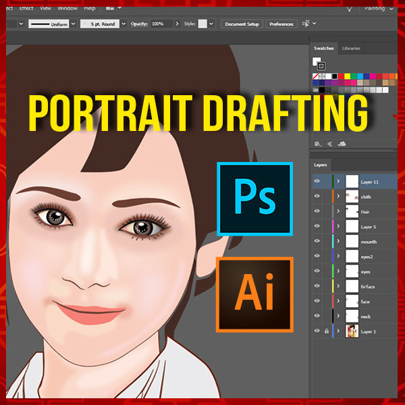Select the Stroke box in Swatches panel

321,66
